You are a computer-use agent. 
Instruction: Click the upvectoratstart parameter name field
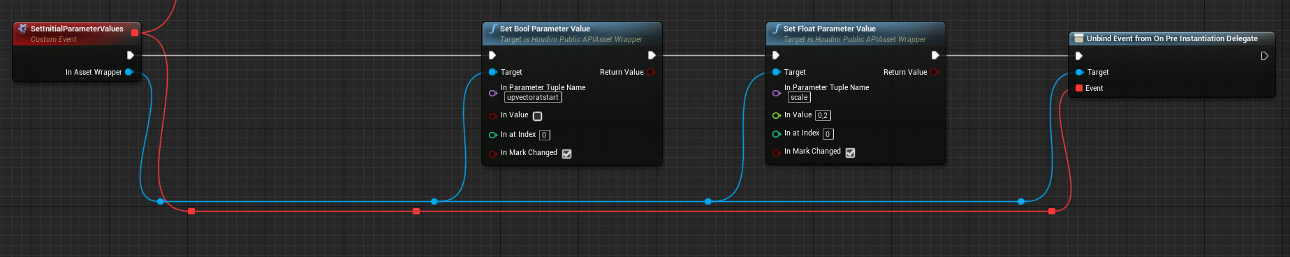click(x=533, y=98)
